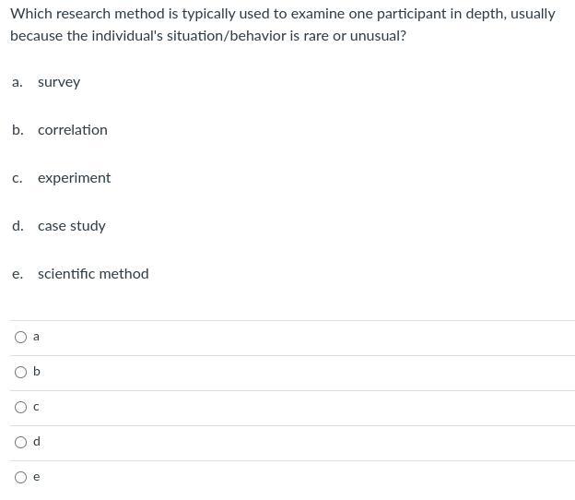Click the "d" label next to fourth radio
Screen dimensions: 575x500
pos(36,442)
